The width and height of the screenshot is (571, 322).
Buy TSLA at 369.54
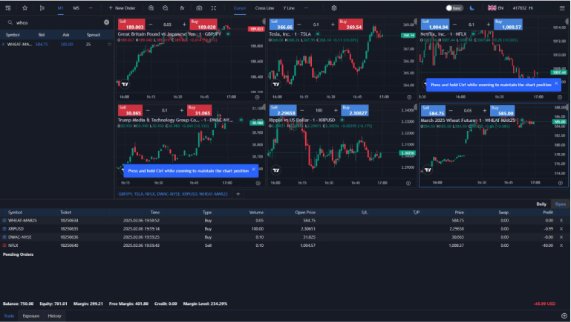click(350, 25)
